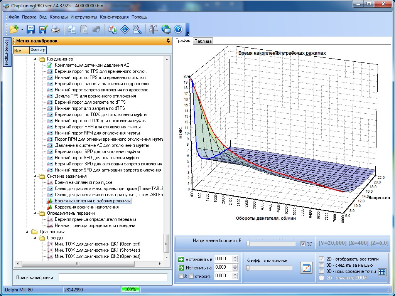Click the save floppy disk icon
Image resolution: width=395 pixels, height=296 pixels.
click(31, 29)
